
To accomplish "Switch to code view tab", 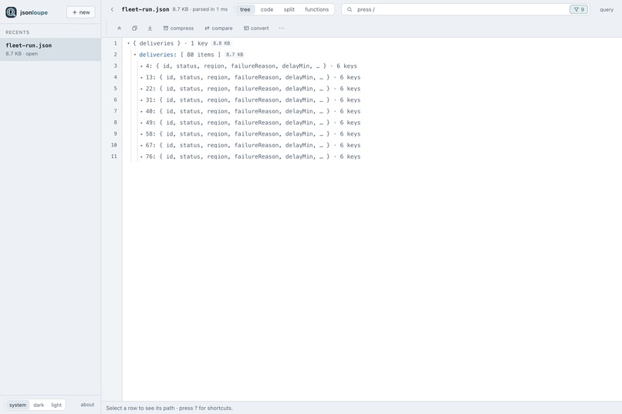I will coord(267,9).
